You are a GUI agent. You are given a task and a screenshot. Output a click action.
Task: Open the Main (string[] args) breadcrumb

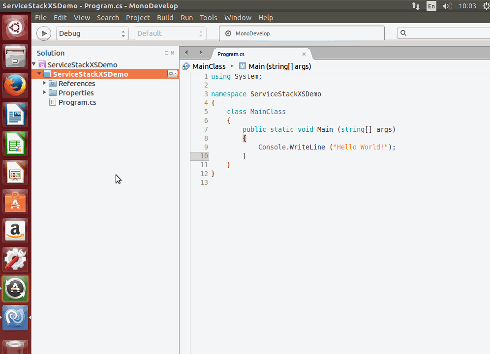pos(280,66)
